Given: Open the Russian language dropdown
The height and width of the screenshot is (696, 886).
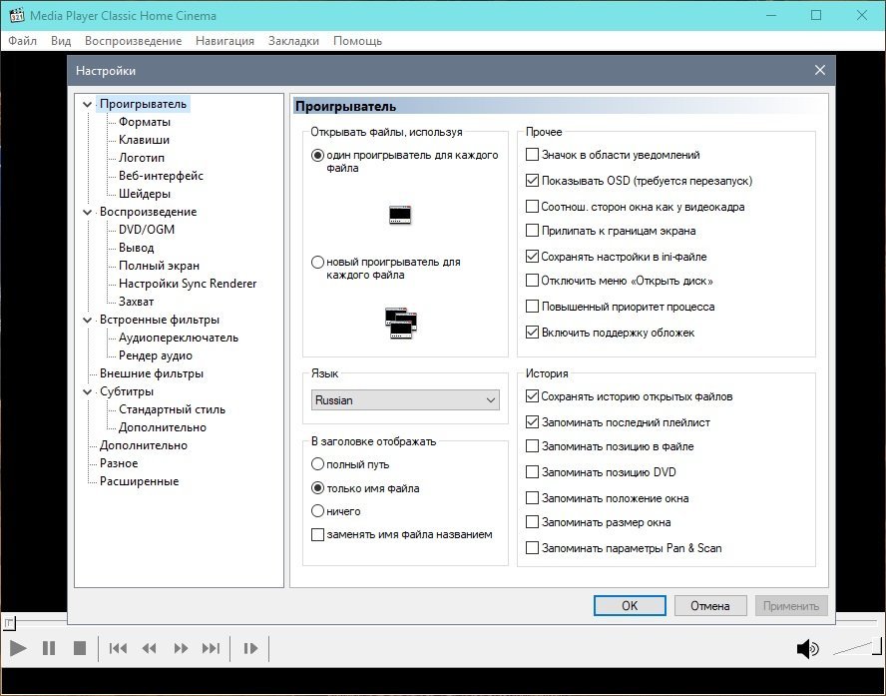Looking at the screenshot, I should tap(405, 400).
